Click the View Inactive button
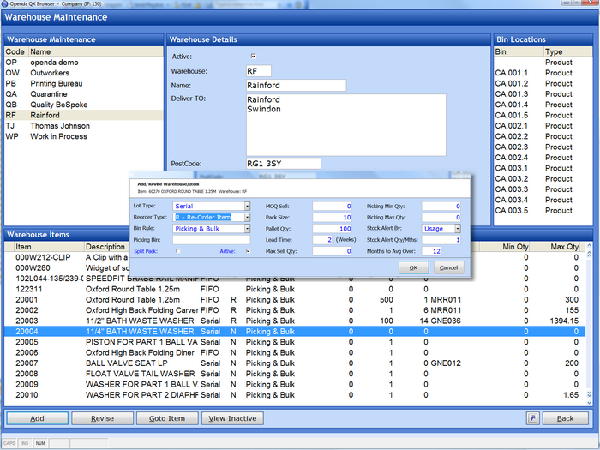The image size is (600, 450). [232, 418]
